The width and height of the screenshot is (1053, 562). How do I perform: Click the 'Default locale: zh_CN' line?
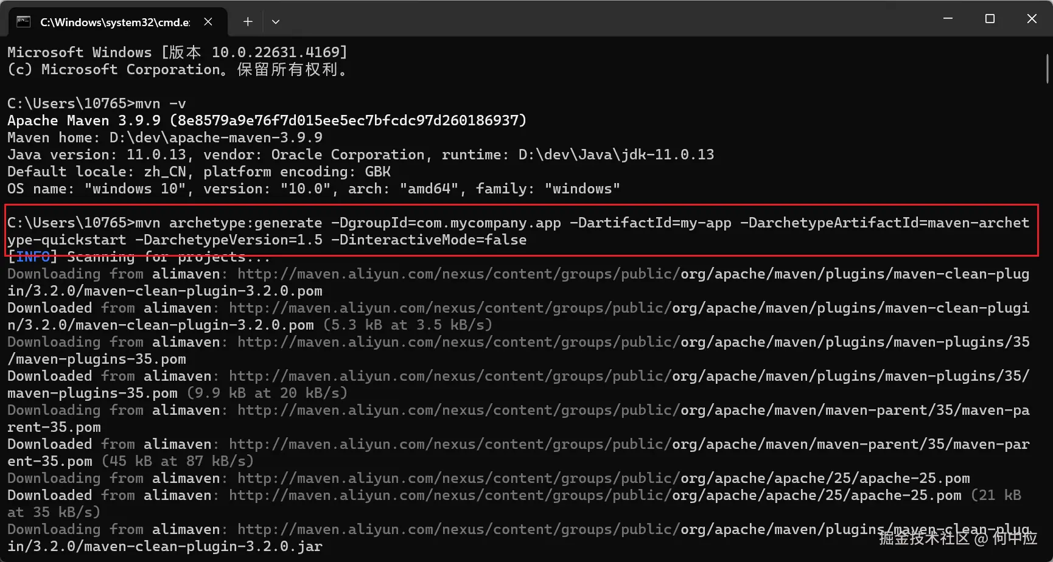tap(199, 172)
